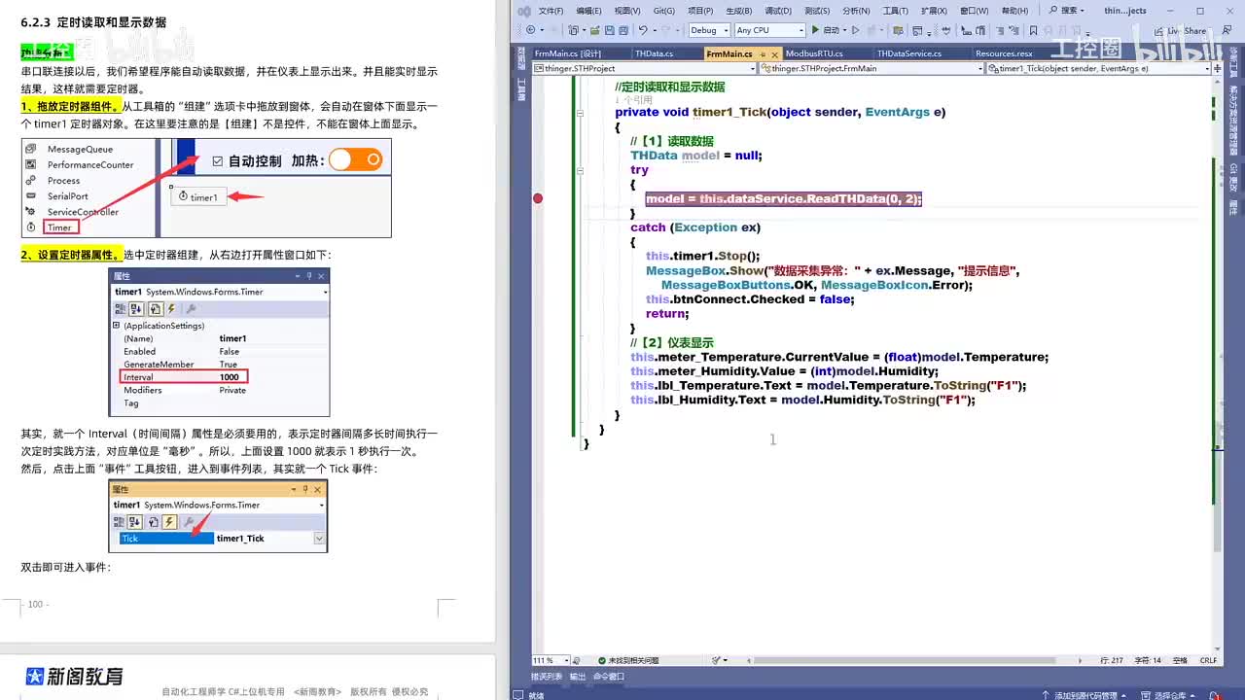1245x700 pixels.
Task: Click the navigate backward arrow icon
Action: click(530, 30)
